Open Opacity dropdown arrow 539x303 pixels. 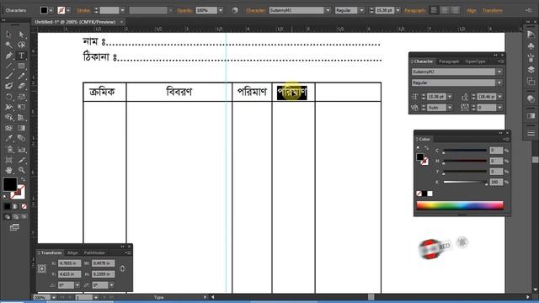[221, 10]
